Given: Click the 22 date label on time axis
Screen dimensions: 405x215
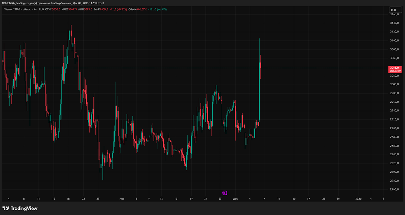Looking at the screenshot, I should point(83,199).
